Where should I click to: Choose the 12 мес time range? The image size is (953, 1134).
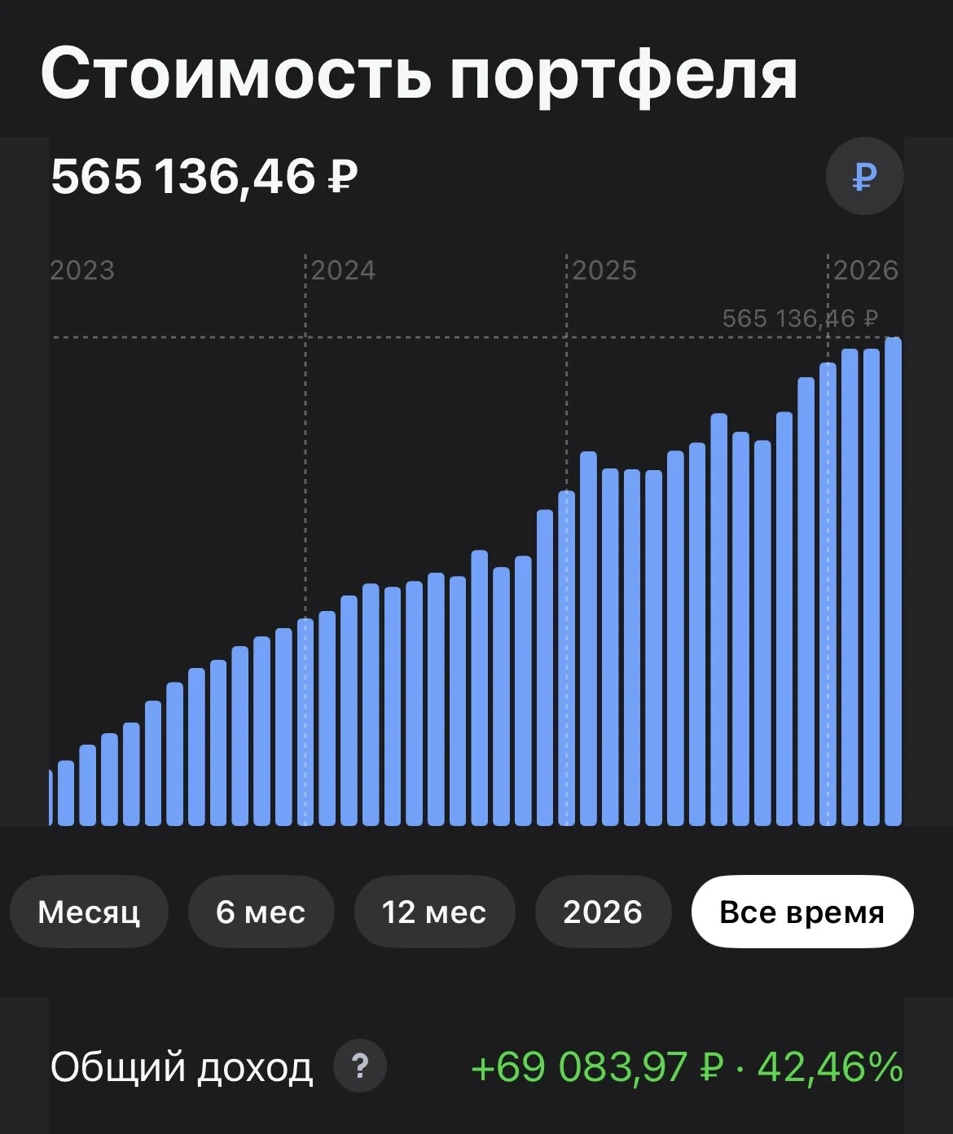[x=434, y=912]
